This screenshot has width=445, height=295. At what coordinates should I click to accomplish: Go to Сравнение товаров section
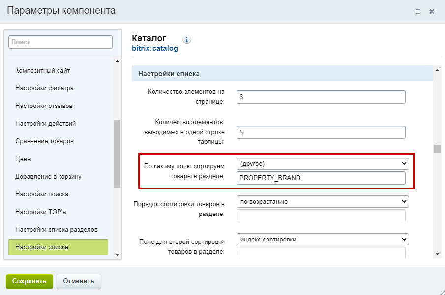point(44,141)
